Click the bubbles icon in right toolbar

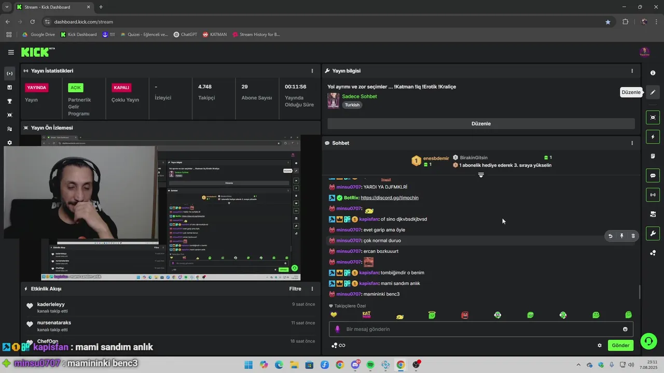(653, 253)
